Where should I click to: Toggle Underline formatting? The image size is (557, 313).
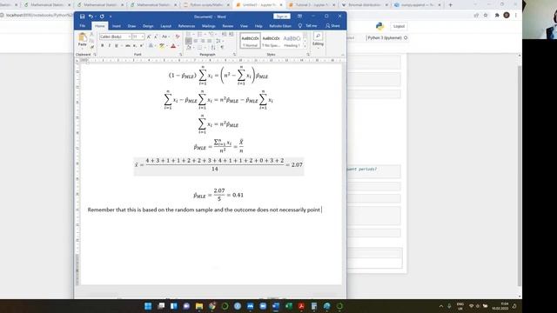click(116, 46)
